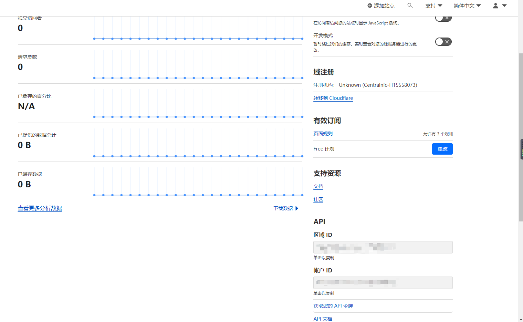Expand the 支持 dropdown menu
The image size is (523, 322).
click(x=433, y=6)
